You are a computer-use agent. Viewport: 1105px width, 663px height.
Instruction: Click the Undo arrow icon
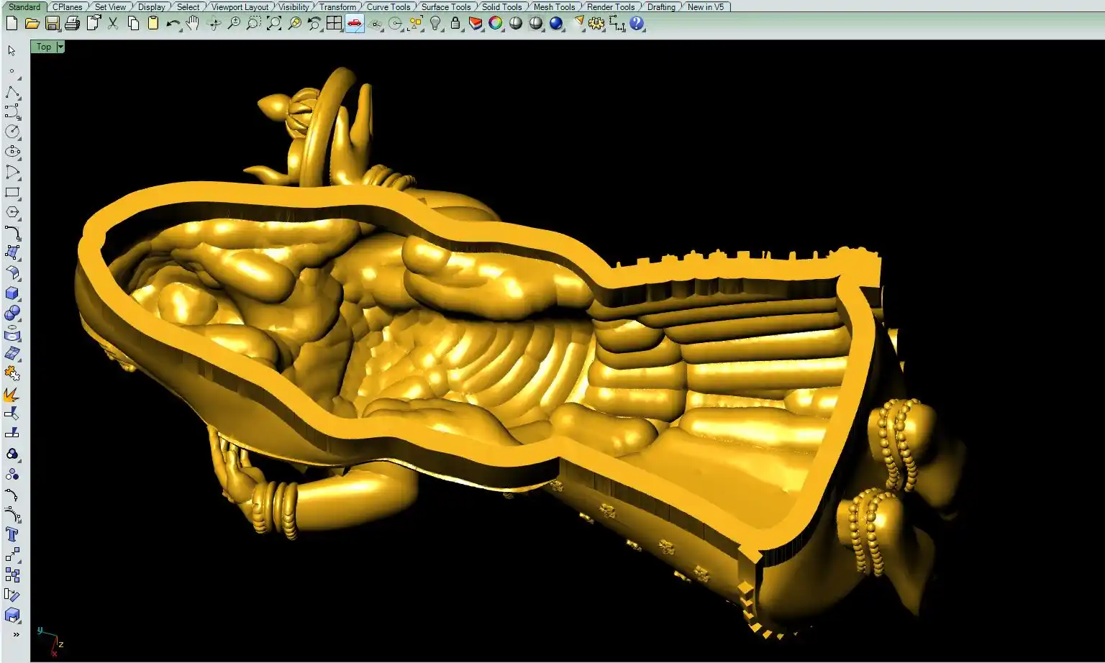(x=173, y=24)
